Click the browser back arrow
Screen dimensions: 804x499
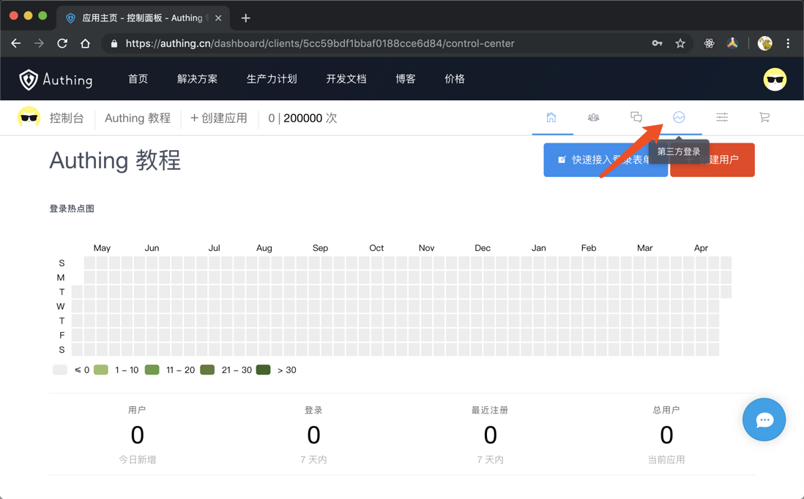(x=16, y=44)
